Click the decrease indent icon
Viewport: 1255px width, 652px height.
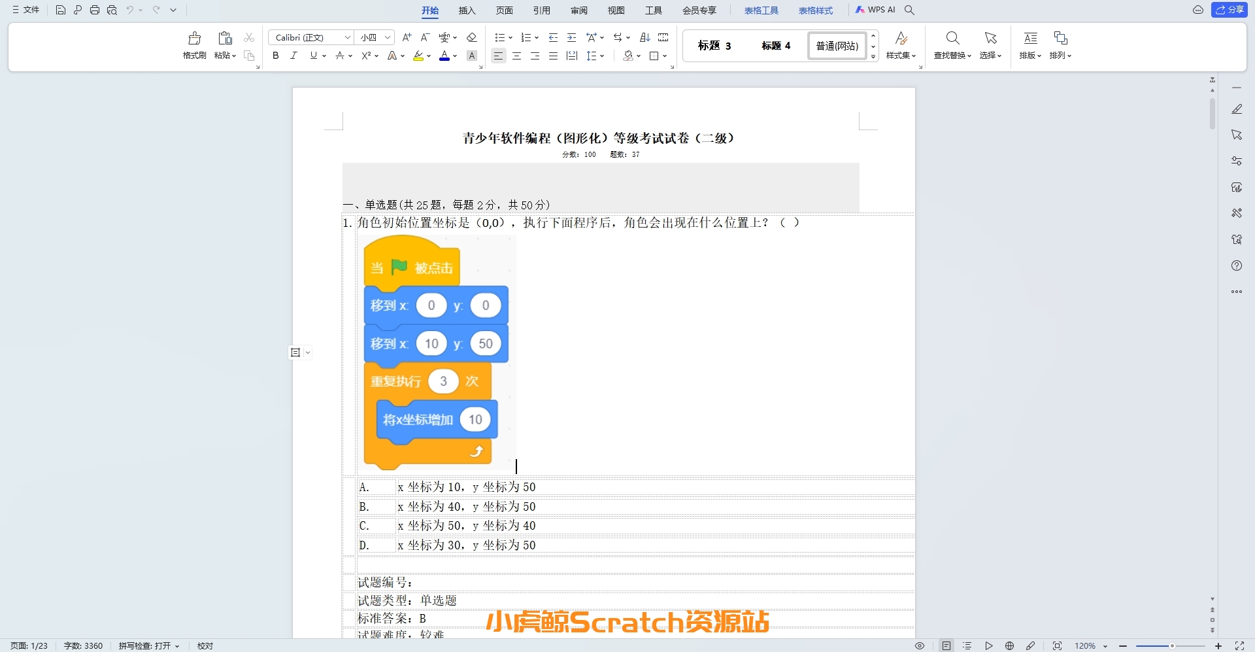554,37
